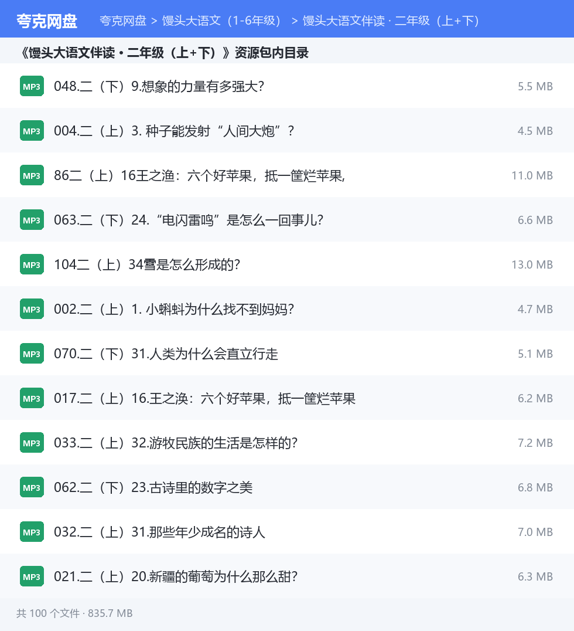Open the 夸克网盘 logo home link
This screenshot has height=631, width=574.
click(47, 21)
